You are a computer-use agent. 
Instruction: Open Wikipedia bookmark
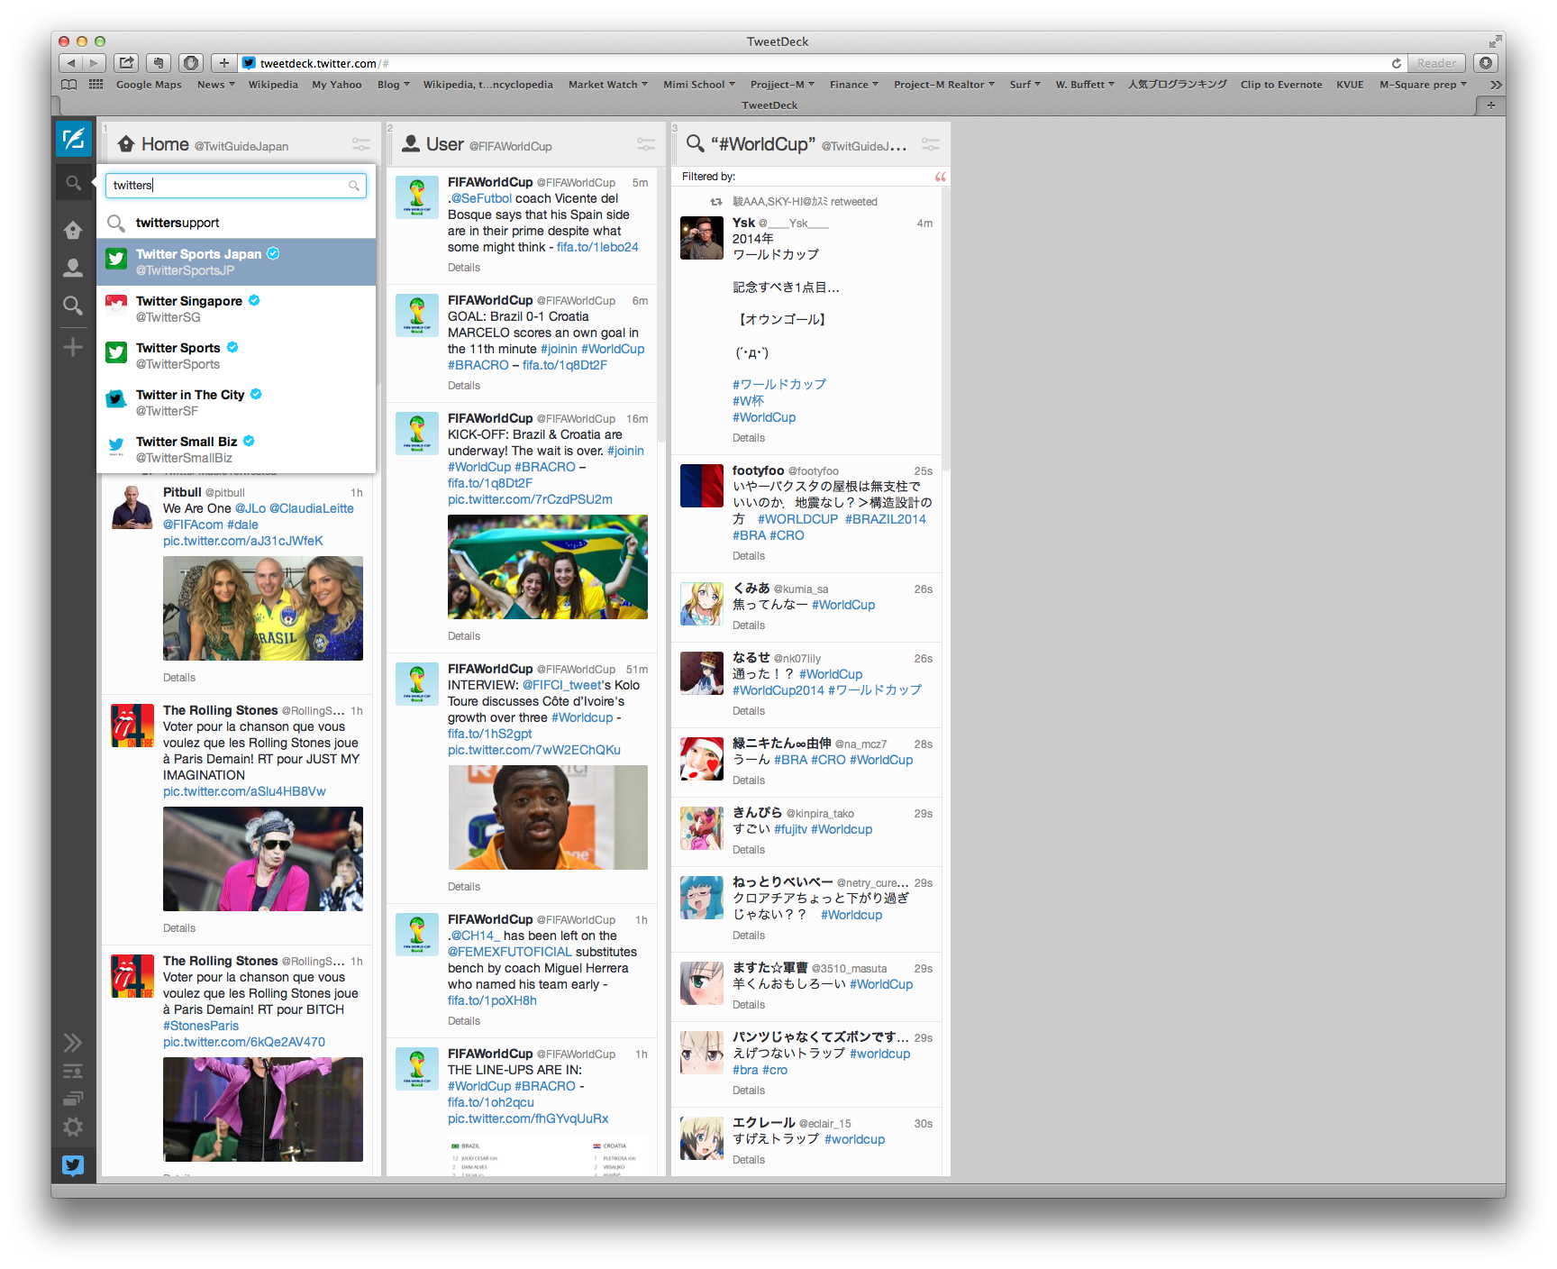click(273, 85)
